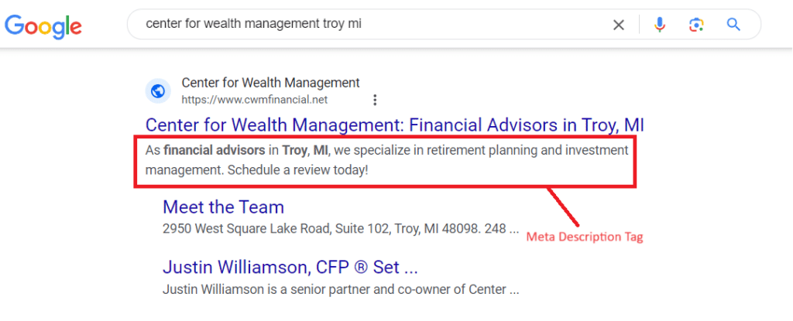Click the red arrow line annotation
Viewport: 793px width, 321px height.
[563, 207]
